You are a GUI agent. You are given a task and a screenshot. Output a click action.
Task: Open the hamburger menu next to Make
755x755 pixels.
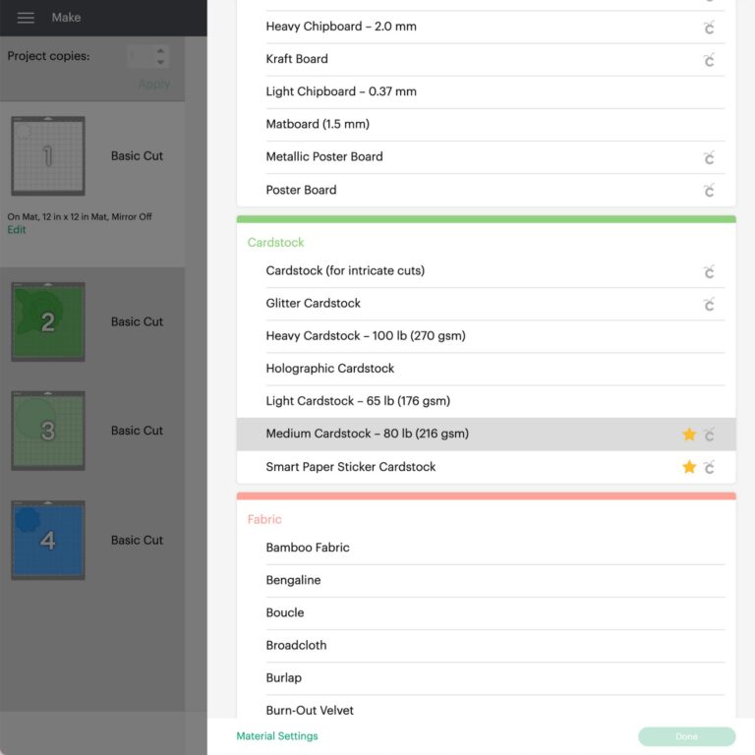[26, 18]
